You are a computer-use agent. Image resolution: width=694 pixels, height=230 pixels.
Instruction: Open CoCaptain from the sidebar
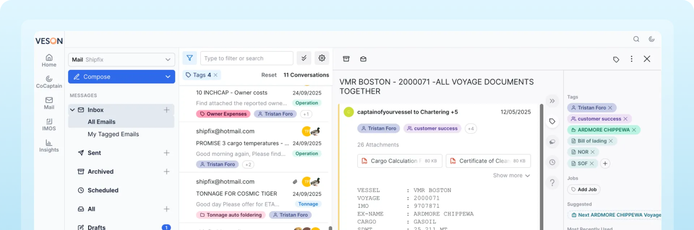(49, 82)
